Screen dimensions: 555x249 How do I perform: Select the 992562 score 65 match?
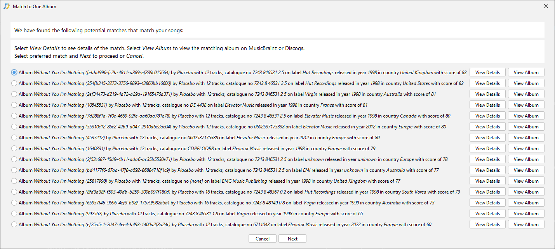pyautogui.click(x=14, y=214)
